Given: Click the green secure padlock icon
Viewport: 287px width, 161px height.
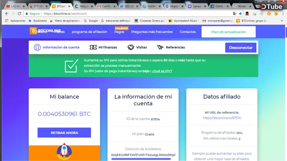Looking at the screenshot, I should tap(27, 14).
